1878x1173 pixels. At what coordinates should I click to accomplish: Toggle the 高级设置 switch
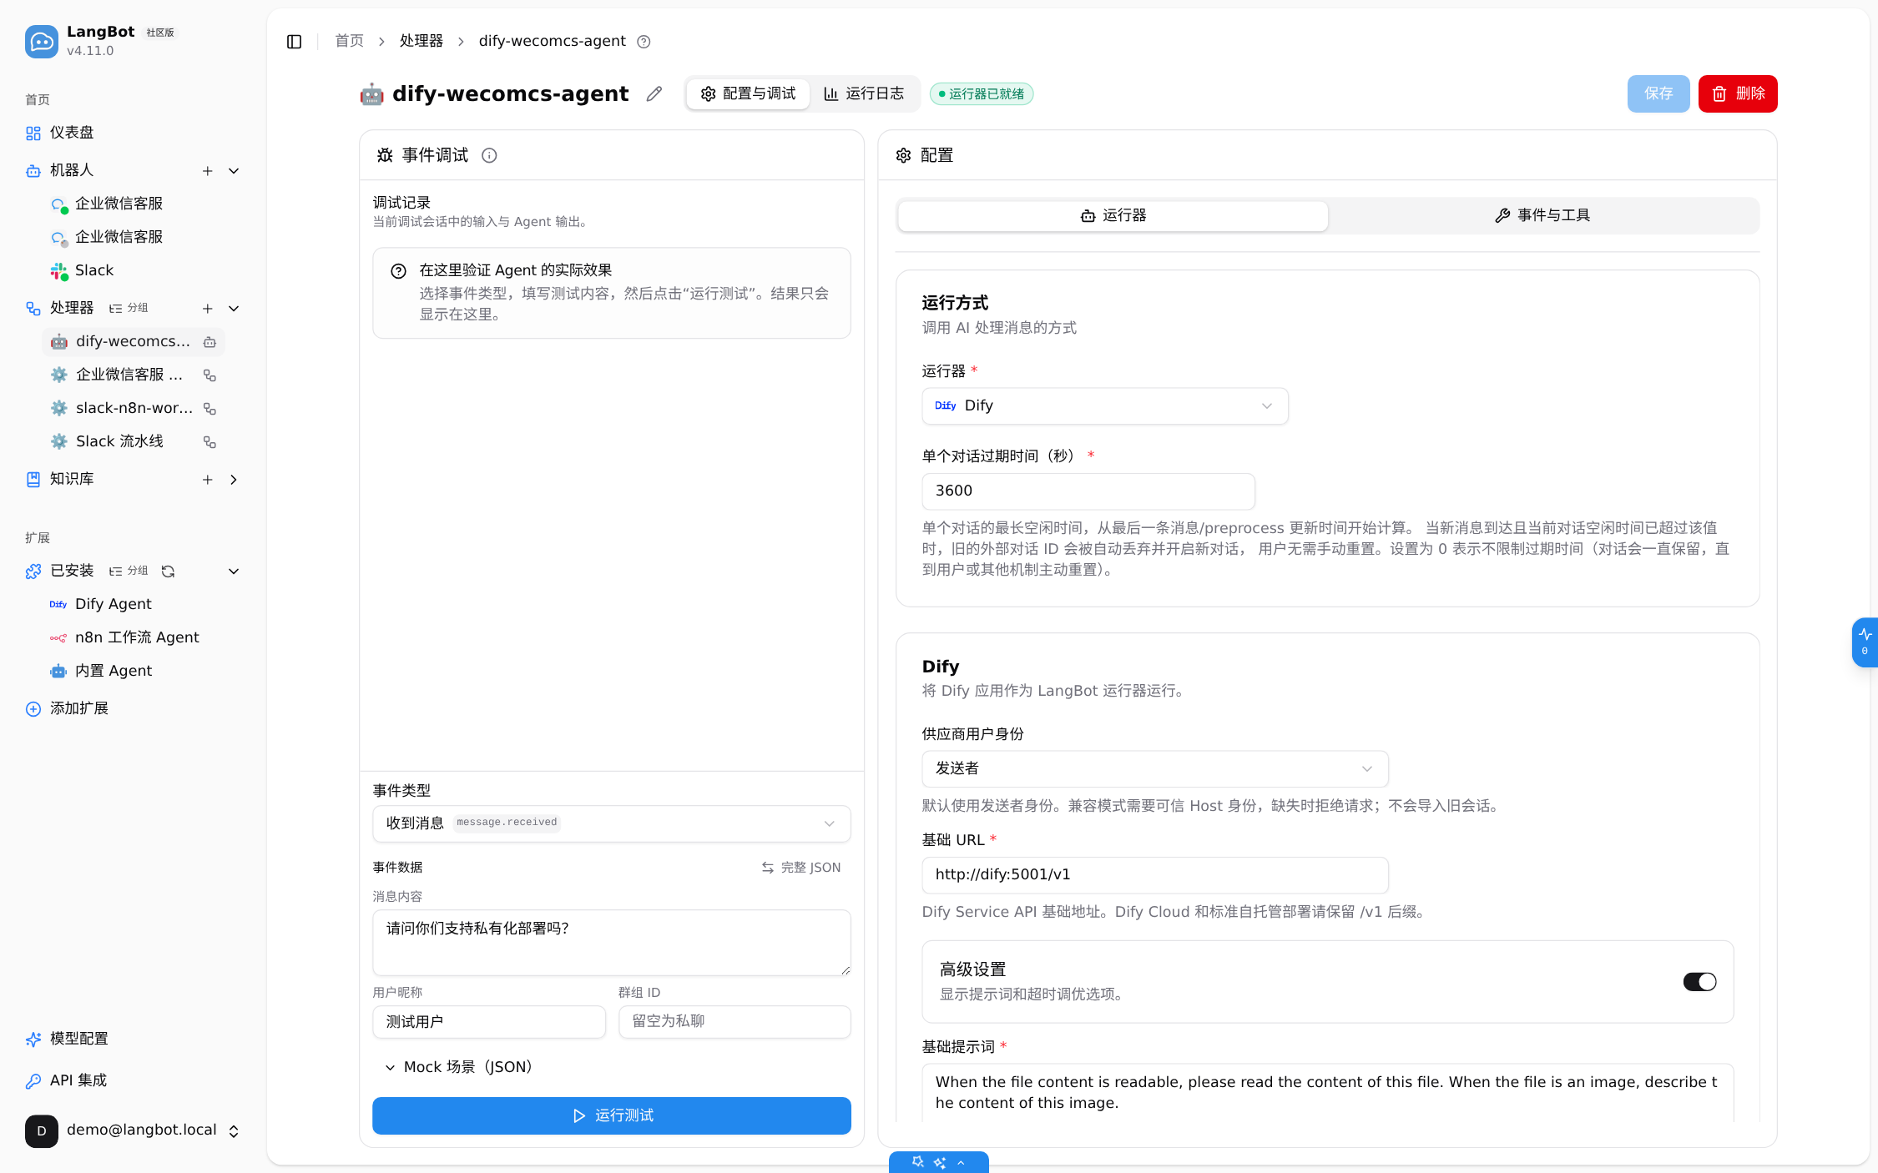click(1699, 982)
